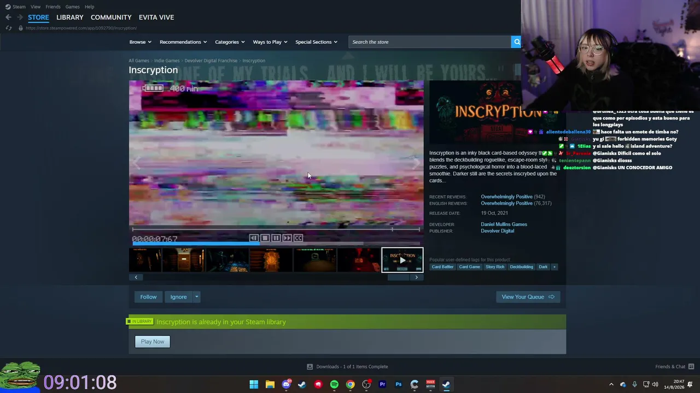
Task: Open Discord from the taskbar
Action: 286,384
